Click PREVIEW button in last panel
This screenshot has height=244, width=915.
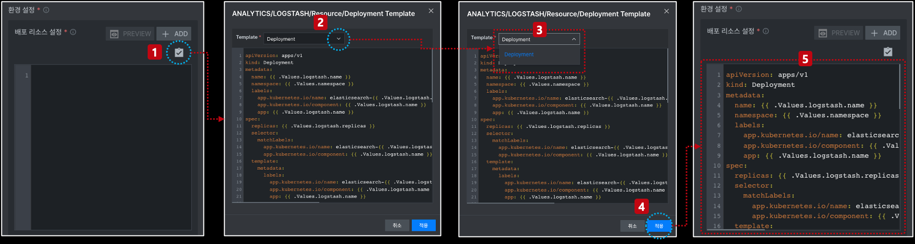839,33
